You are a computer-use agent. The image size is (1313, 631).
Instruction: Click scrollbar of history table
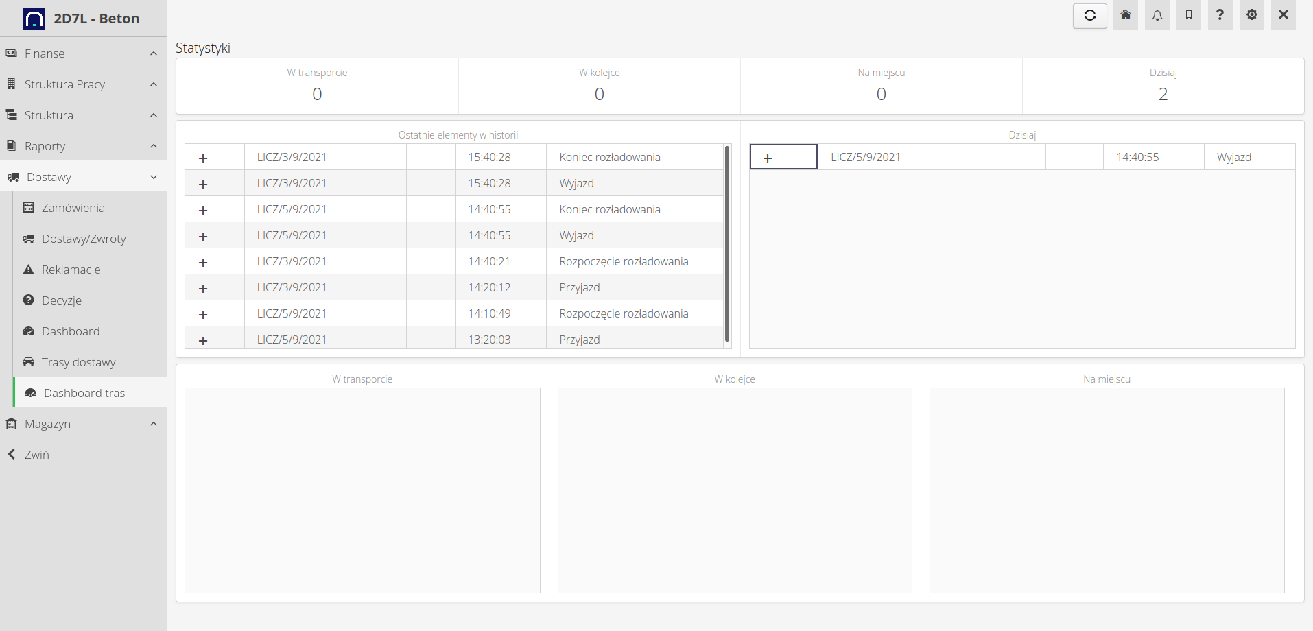tap(727, 243)
